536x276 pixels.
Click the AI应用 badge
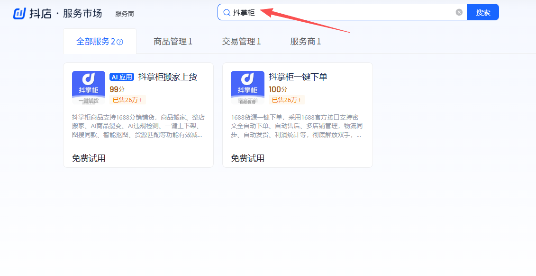coord(122,77)
